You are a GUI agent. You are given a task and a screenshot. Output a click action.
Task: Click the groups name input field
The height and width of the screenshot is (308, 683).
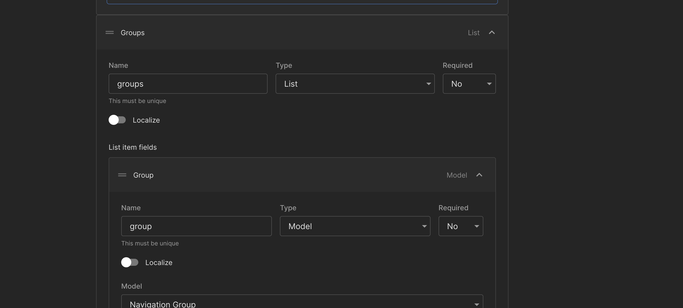tap(188, 84)
